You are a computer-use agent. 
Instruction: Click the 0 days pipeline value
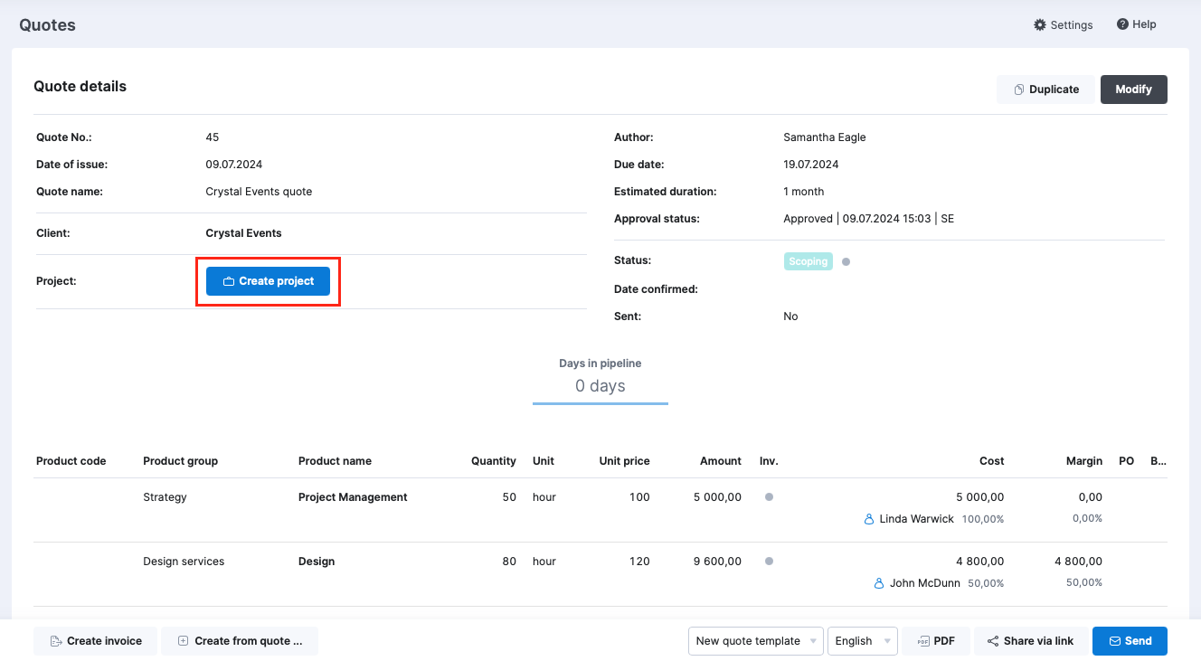(x=600, y=386)
